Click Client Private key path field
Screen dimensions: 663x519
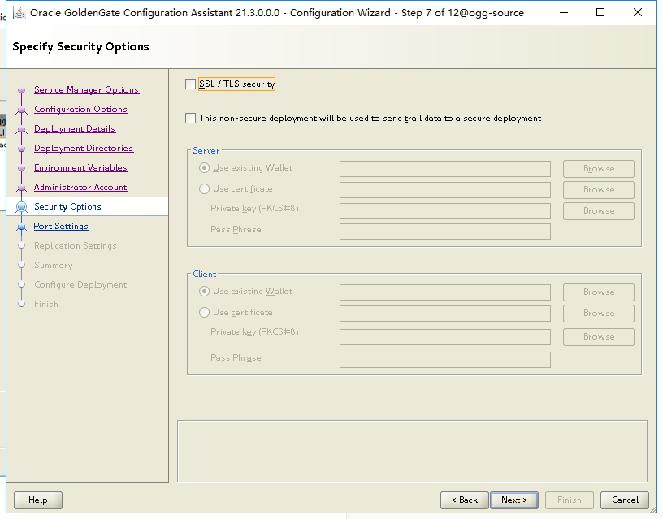point(444,337)
